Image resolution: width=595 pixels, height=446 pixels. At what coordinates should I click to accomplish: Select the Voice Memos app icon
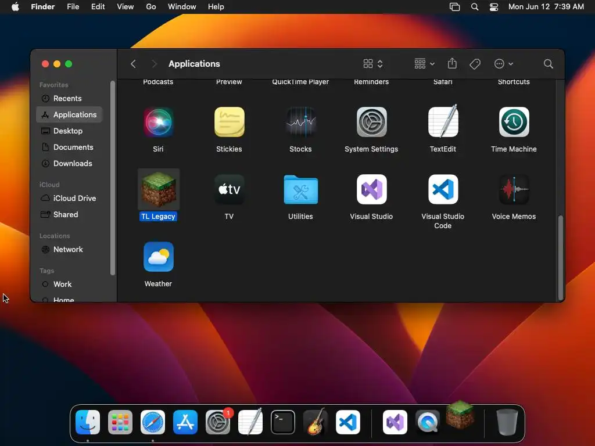pos(514,189)
